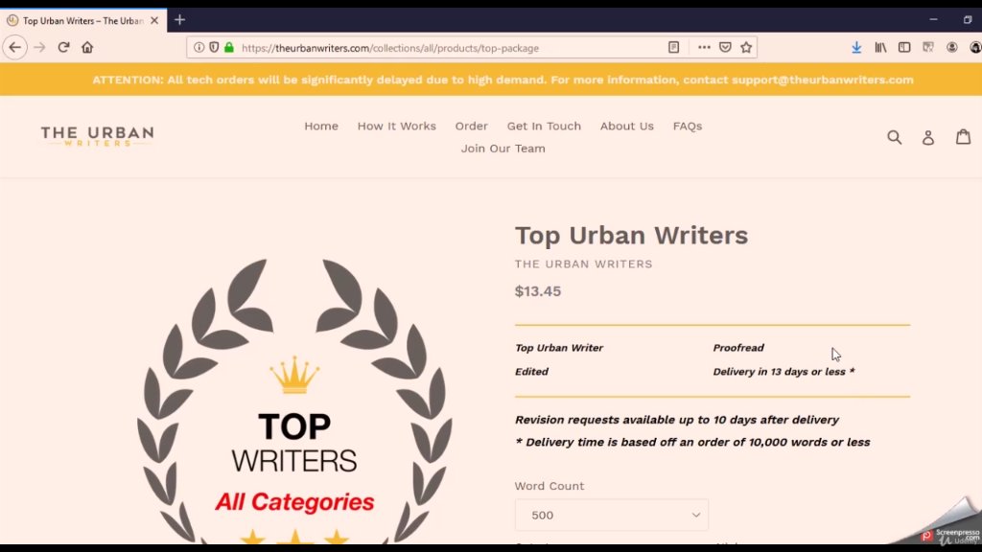Viewport: 982px width, 552px height.
Task: Save page to Pocket
Action: (x=725, y=48)
